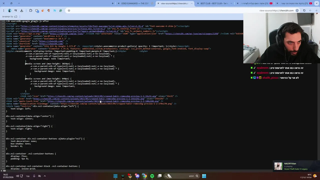Select 'div.nsl-container[data-align="center"]' text in source
The width and height of the screenshot is (320, 180).
tap(30, 116)
